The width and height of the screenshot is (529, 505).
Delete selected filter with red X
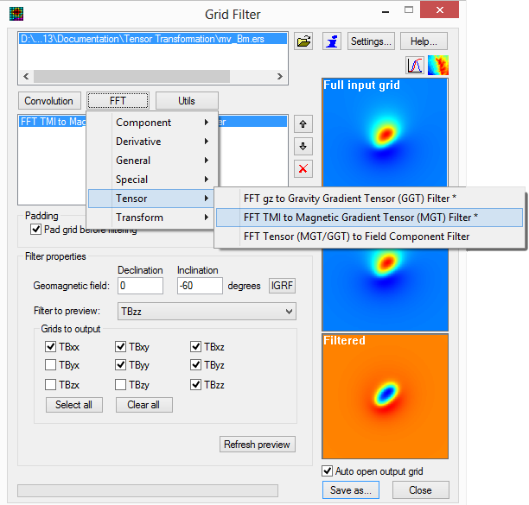pyautogui.click(x=303, y=168)
